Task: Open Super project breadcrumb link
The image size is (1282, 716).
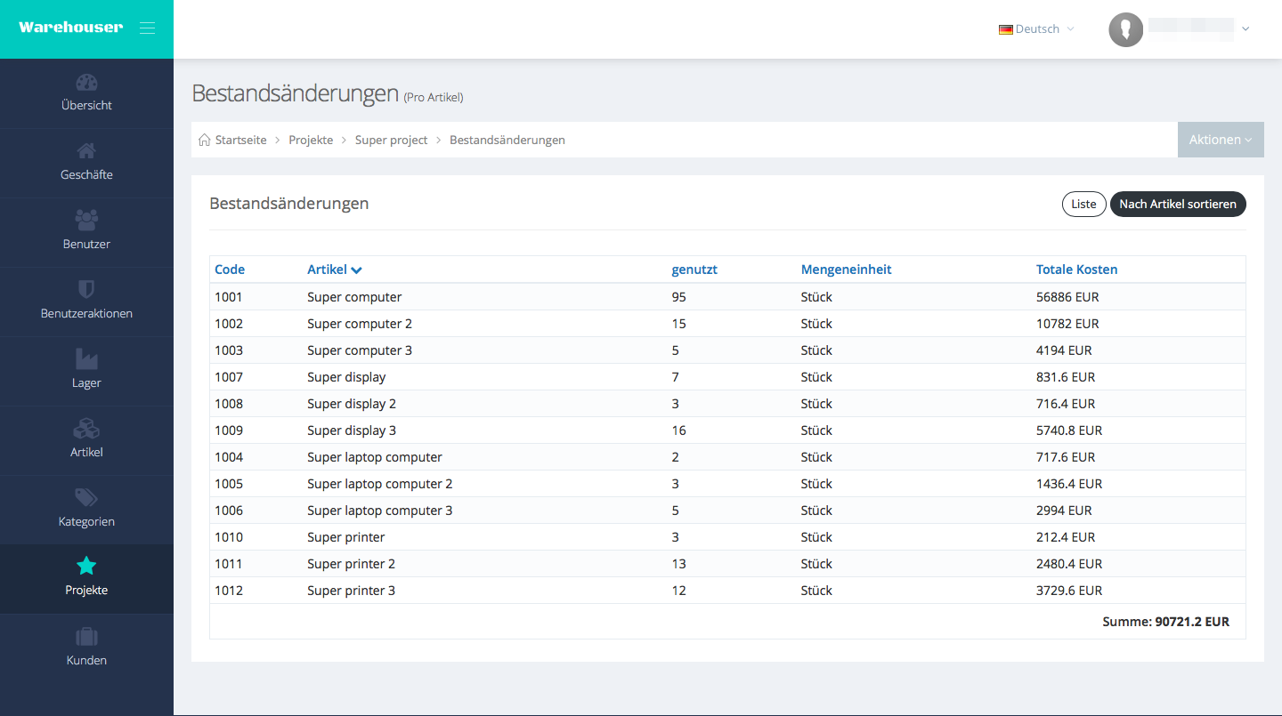Action: click(x=391, y=141)
